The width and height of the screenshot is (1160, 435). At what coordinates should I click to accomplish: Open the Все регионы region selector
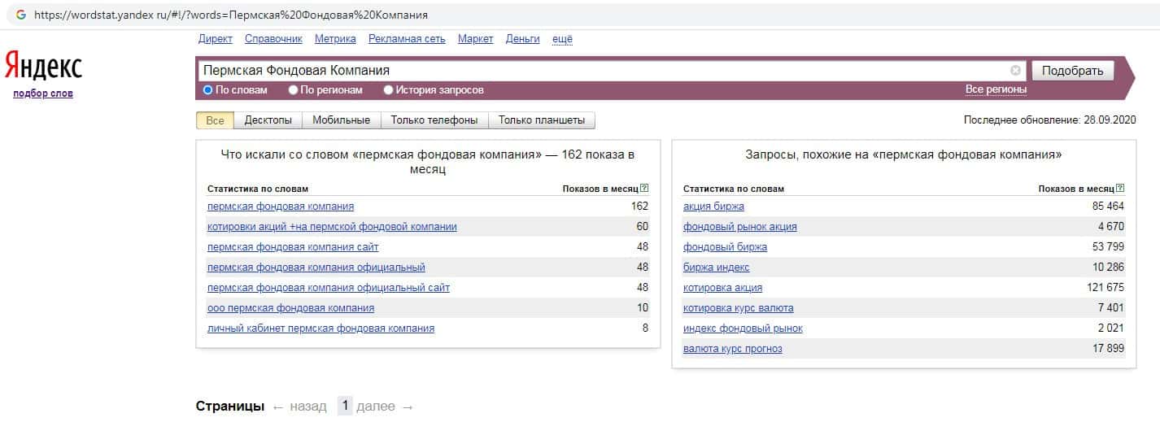(996, 89)
